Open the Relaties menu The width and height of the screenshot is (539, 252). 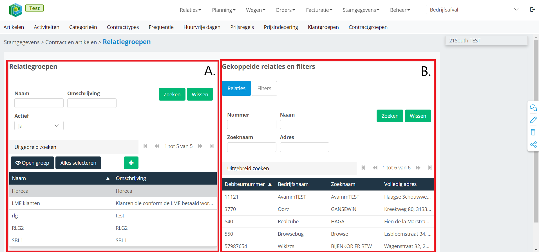pos(191,10)
